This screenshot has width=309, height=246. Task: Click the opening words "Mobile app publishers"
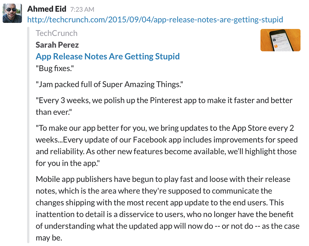click(x=74, y=179)
